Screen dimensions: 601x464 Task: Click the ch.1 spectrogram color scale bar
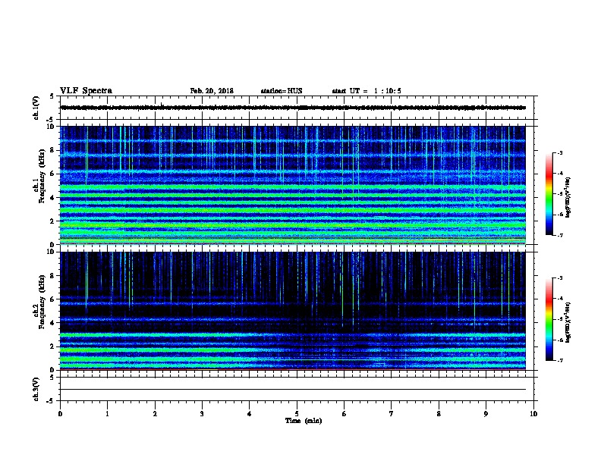point(549,194)
